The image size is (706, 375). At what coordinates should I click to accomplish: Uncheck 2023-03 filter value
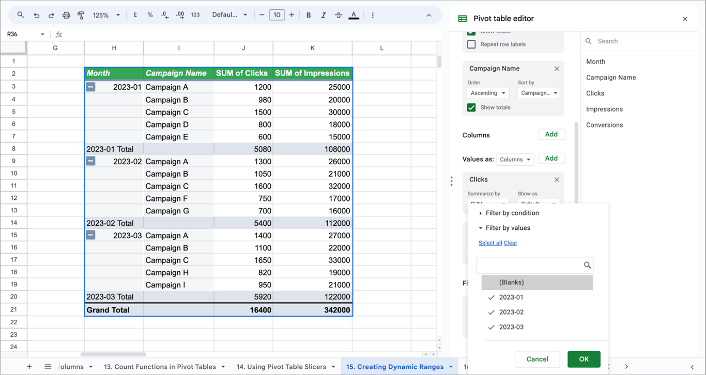(x=537, y=327)
